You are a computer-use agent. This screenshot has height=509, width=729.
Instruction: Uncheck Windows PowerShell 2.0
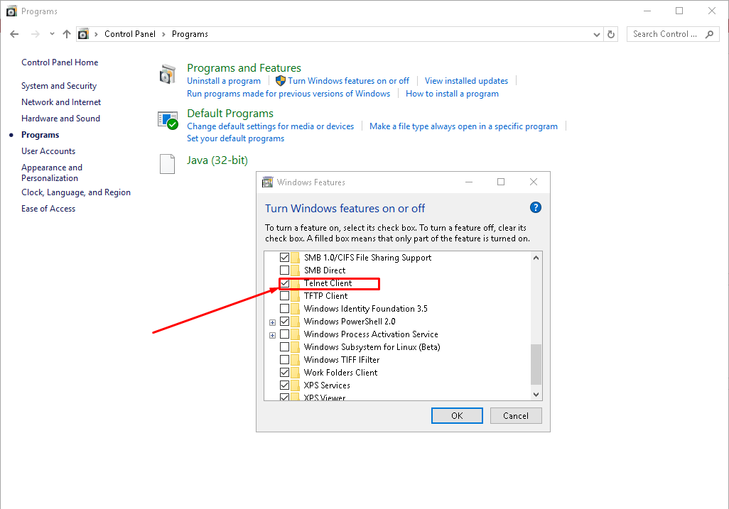click(x=284, y=322)
